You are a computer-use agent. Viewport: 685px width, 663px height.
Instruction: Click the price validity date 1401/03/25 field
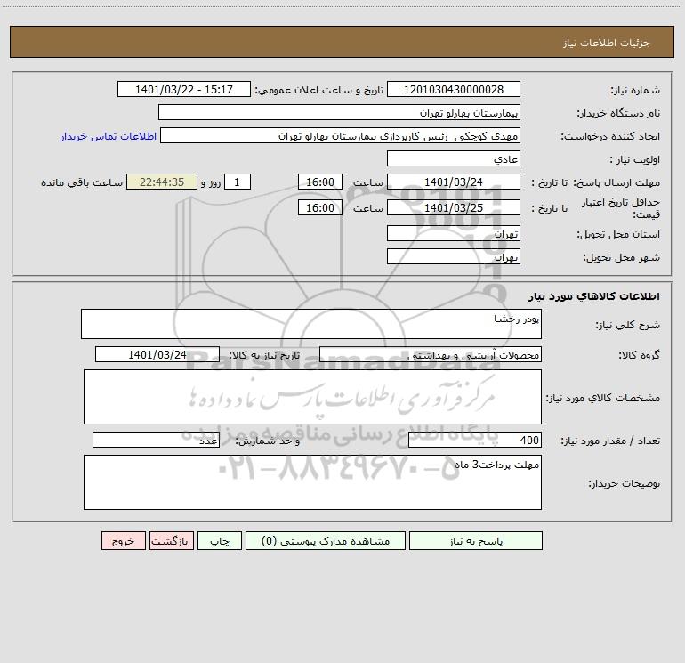tap(454, 207)
